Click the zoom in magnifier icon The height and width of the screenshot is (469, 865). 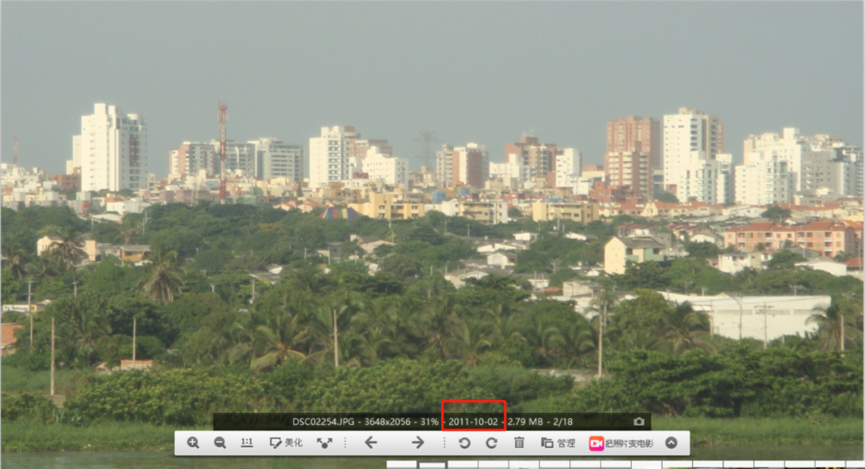tap(193, 443)
